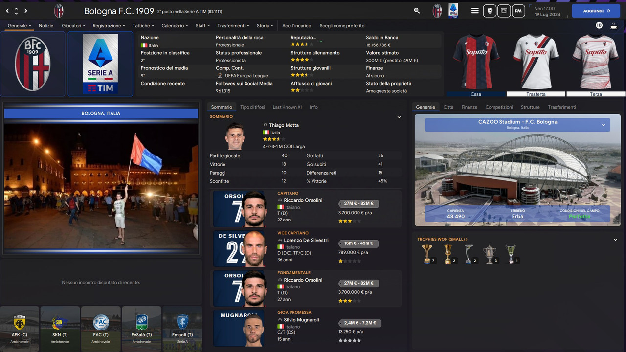This screenshot has width=626, height=352.
Task: Select the Trasferta away kit thumbnail
Action: (x=536, y=65)
